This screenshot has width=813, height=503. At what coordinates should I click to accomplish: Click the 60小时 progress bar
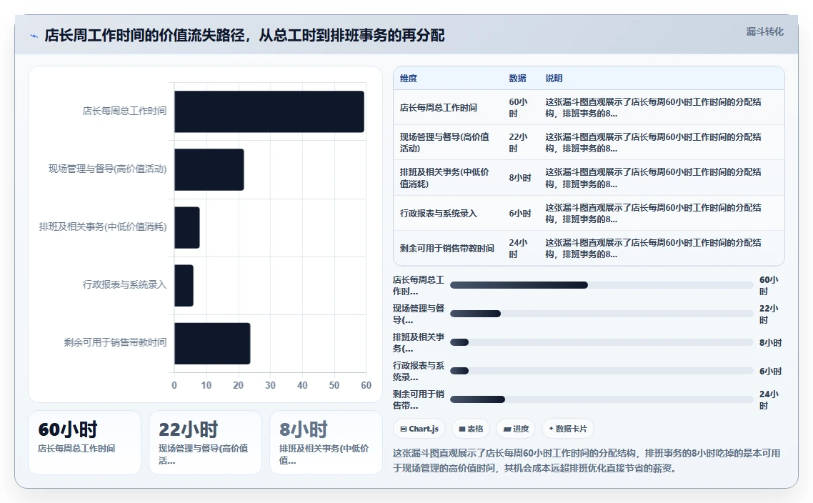[x=602, y=285]
